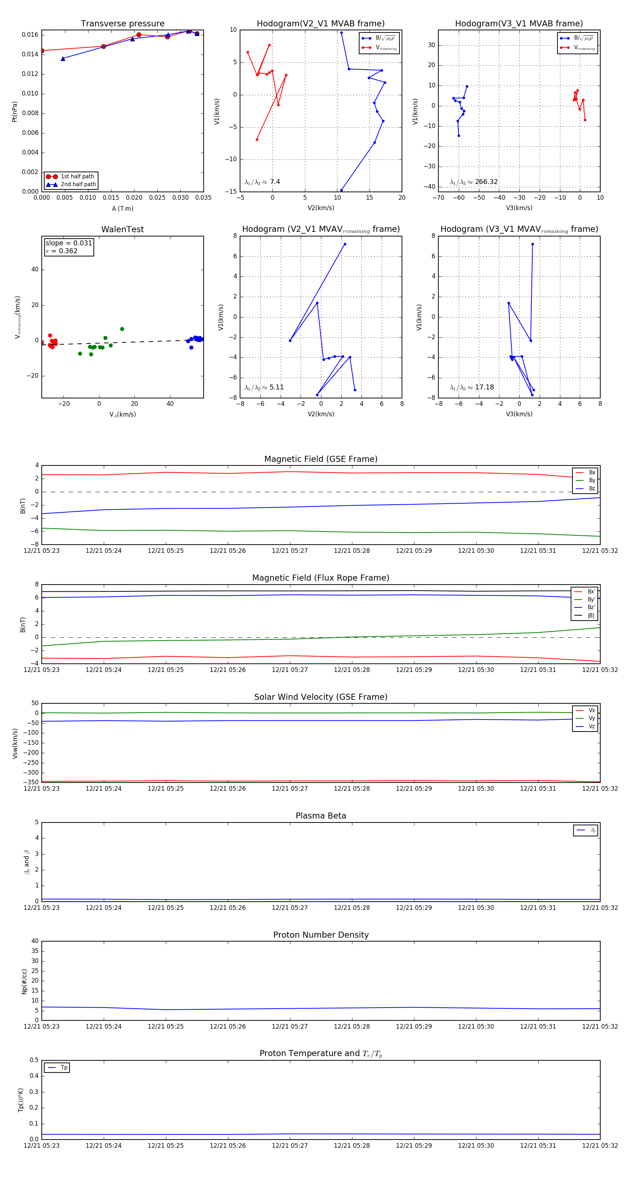Select the 'Bz' legend entry in GSE field plot

[x=585, y=488]
